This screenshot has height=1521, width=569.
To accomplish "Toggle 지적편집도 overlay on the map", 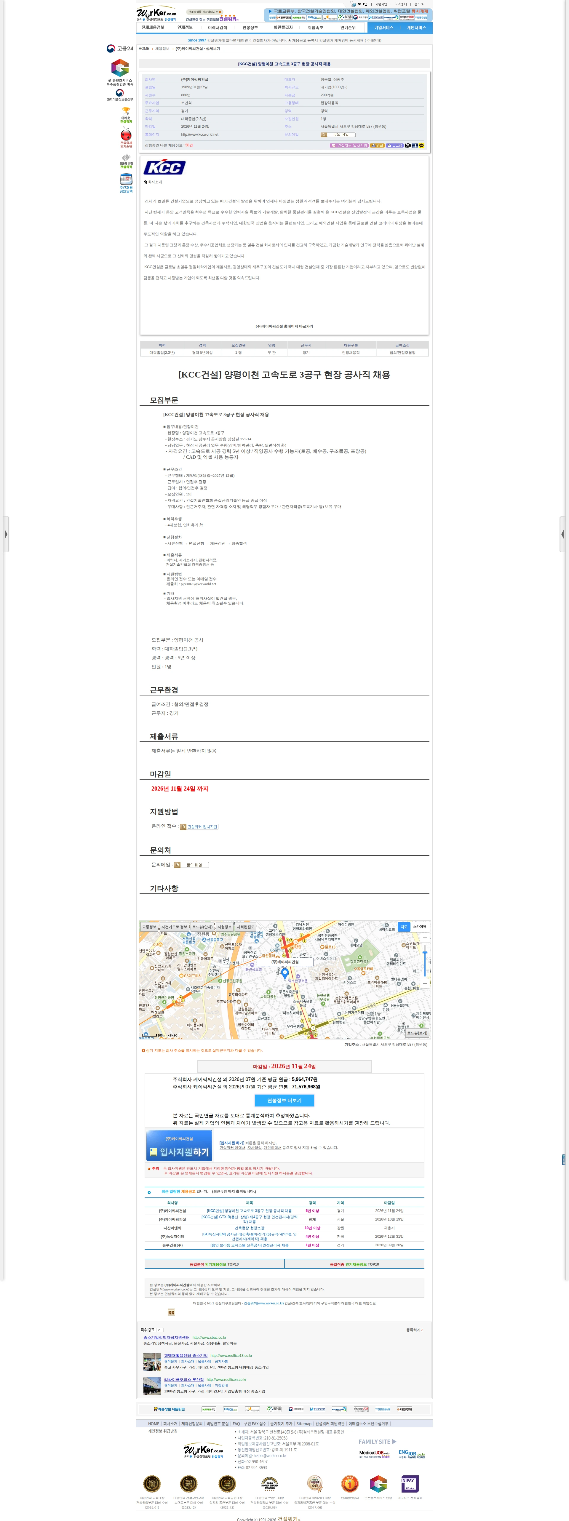I will pos(245,927).
